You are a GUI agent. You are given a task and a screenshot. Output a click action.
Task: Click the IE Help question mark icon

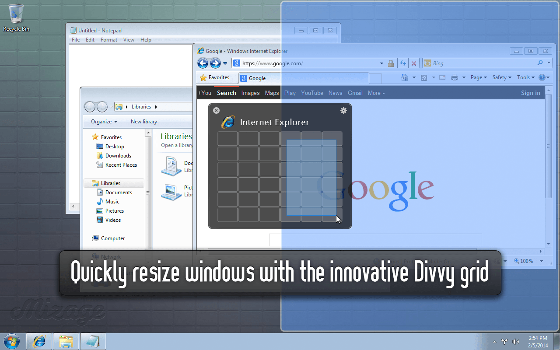[542, 77]
